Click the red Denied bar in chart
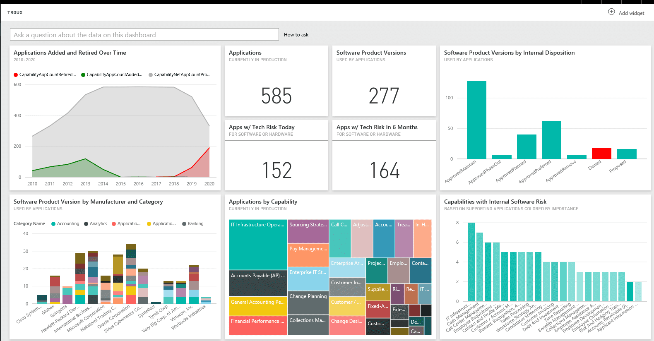 (601, 154)
